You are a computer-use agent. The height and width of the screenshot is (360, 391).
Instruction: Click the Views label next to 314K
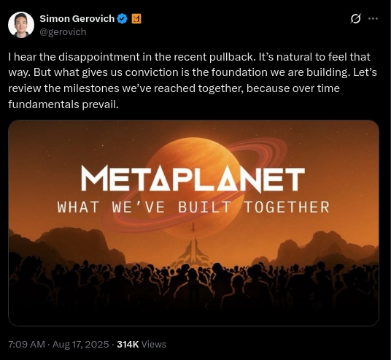coord(154,344)
